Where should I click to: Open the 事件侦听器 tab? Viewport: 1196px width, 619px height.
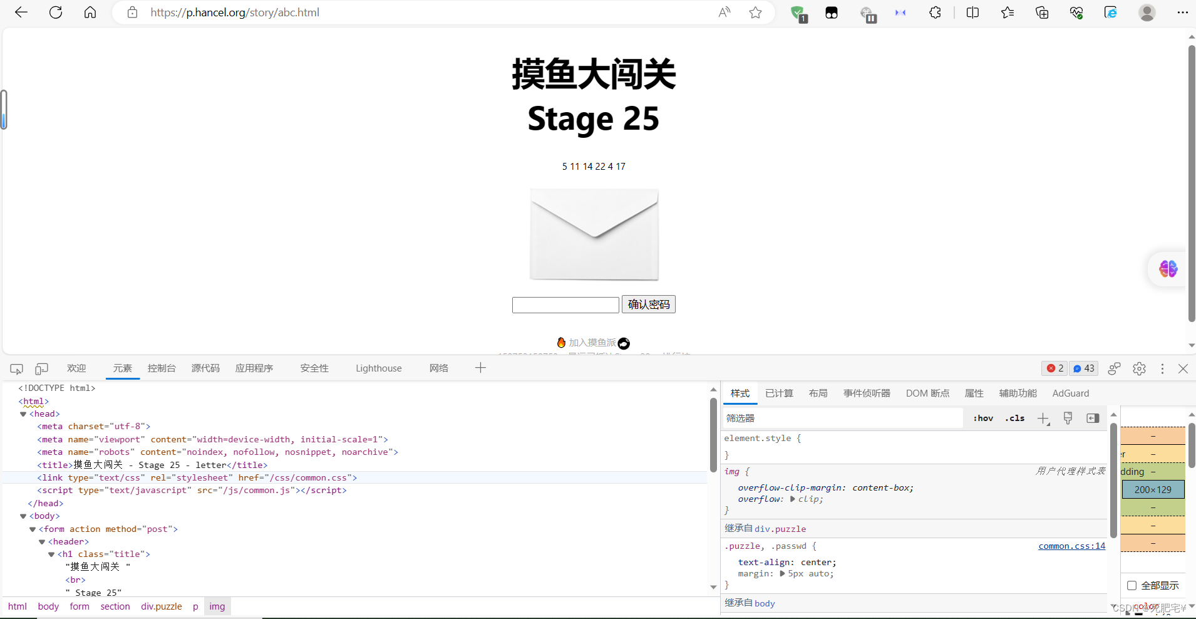click(x=867, y=393)
